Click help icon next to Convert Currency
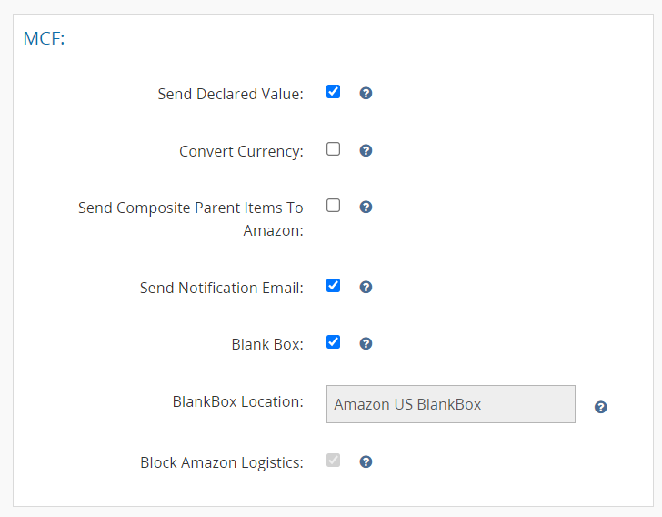Screen dimensions: 662x517 366,150
